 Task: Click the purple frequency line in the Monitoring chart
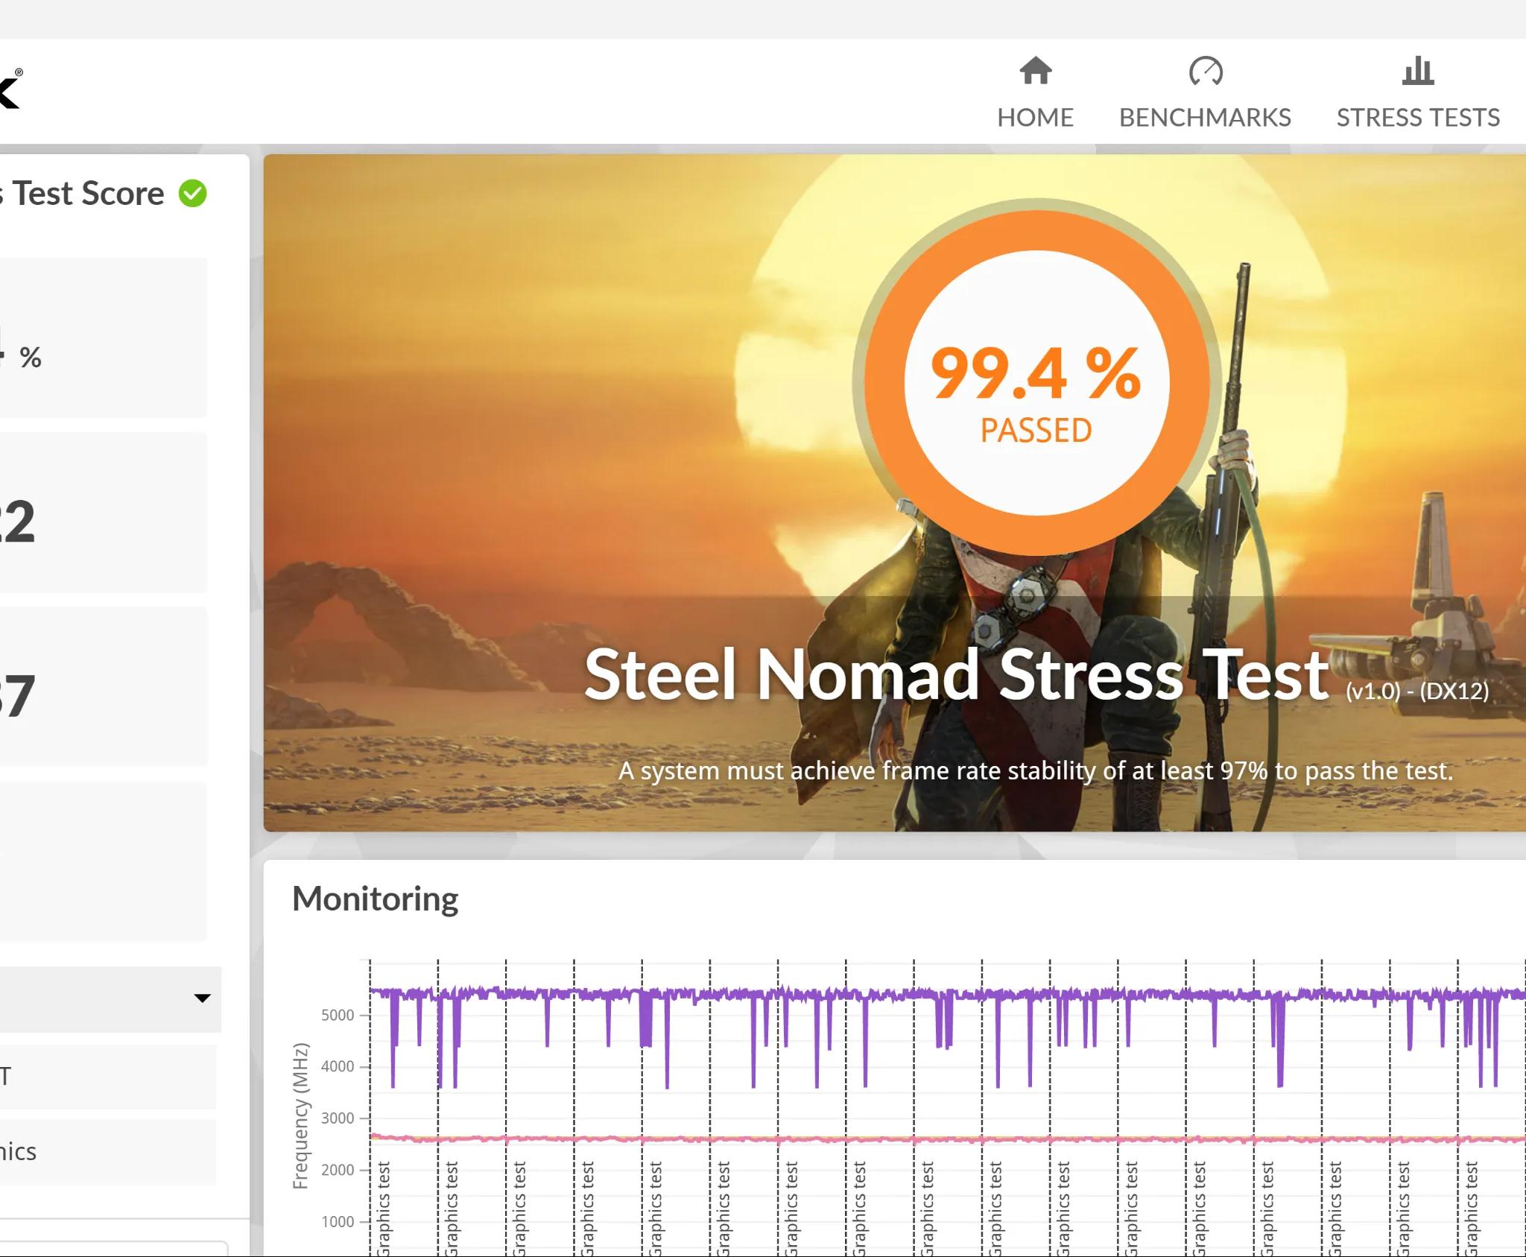[x=948, y=994]
